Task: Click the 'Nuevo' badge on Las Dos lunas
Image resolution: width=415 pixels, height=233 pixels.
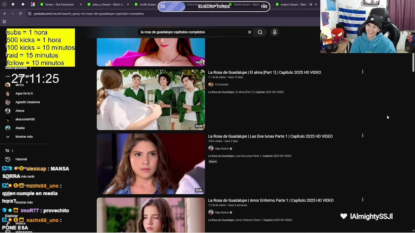Action: pos(213,161)
